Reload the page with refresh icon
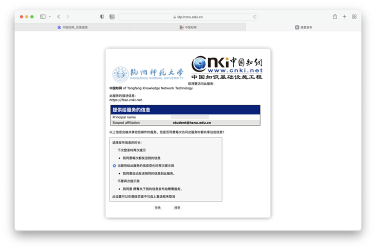 254,17
